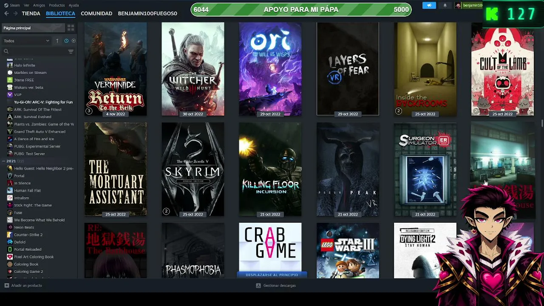
Task: Open the Productos menu
Action: tap(57, 5)
